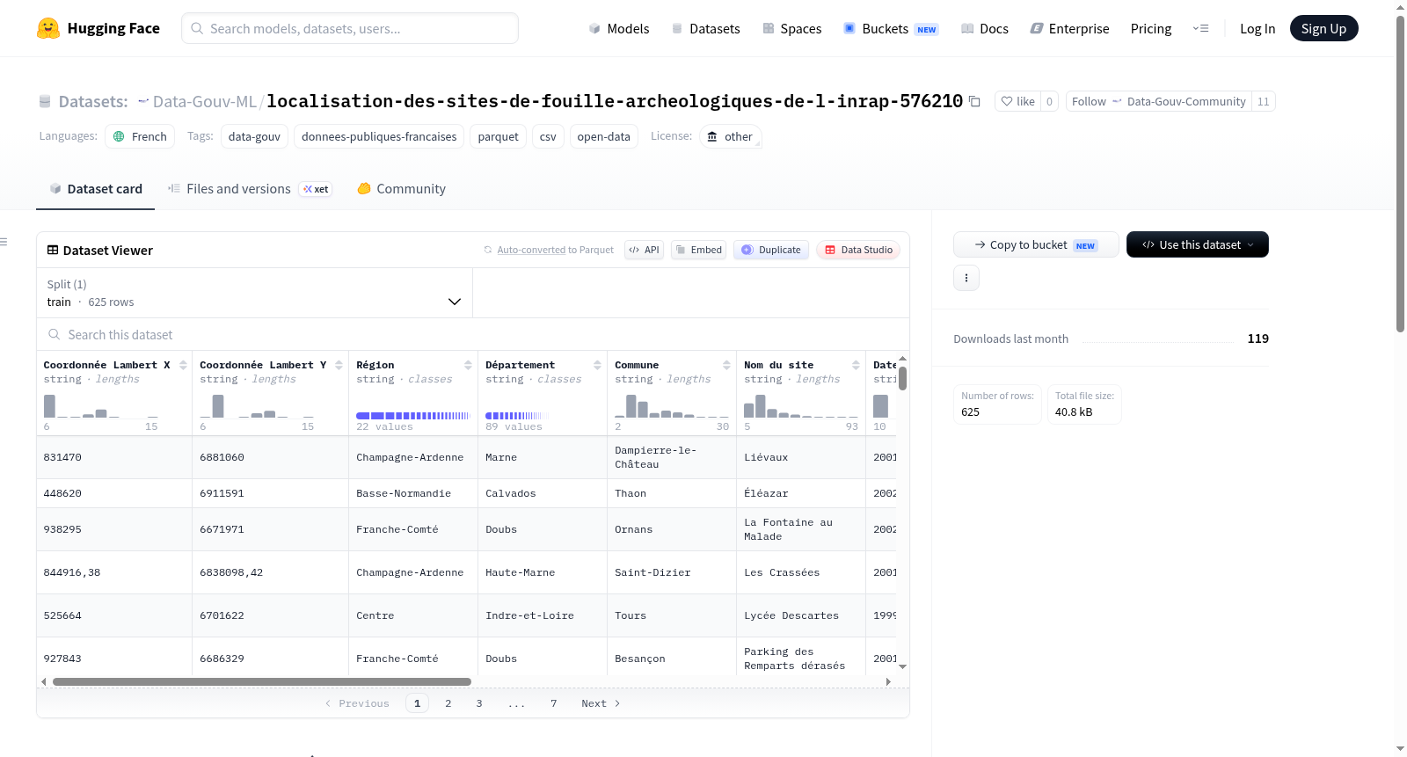The image size is (1407, 757).
Task: Click the Duplicate button
Action: (770, 250)
